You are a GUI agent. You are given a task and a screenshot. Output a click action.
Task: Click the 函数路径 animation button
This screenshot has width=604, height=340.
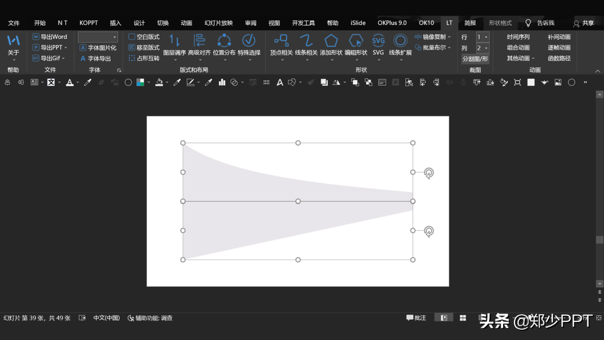(559, 58)
